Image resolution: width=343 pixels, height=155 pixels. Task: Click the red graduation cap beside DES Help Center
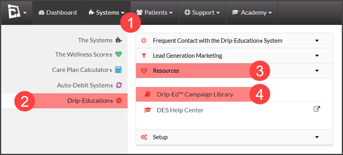click(148, 110)
